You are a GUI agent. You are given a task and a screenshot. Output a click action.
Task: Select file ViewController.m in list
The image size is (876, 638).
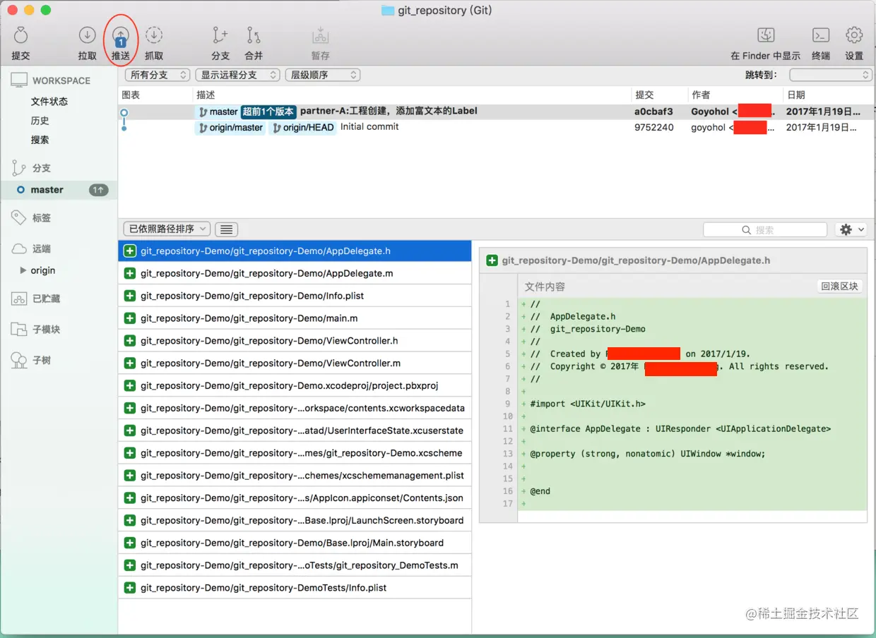tap(295, 363)
